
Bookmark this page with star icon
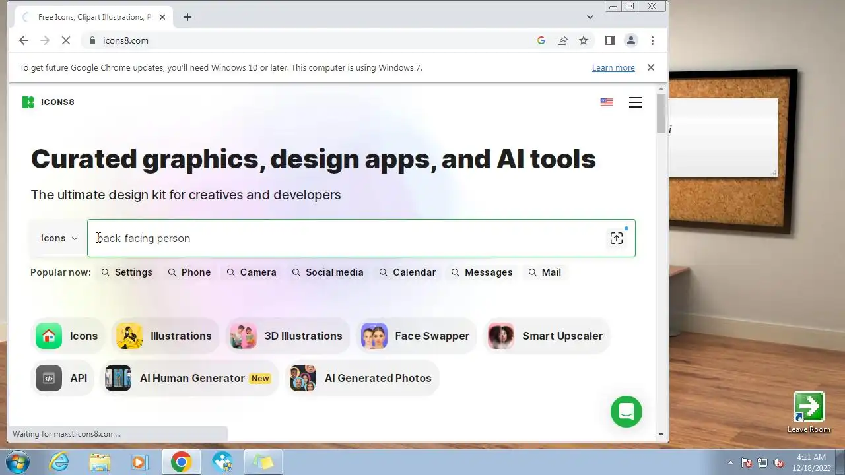coord(584,40)
